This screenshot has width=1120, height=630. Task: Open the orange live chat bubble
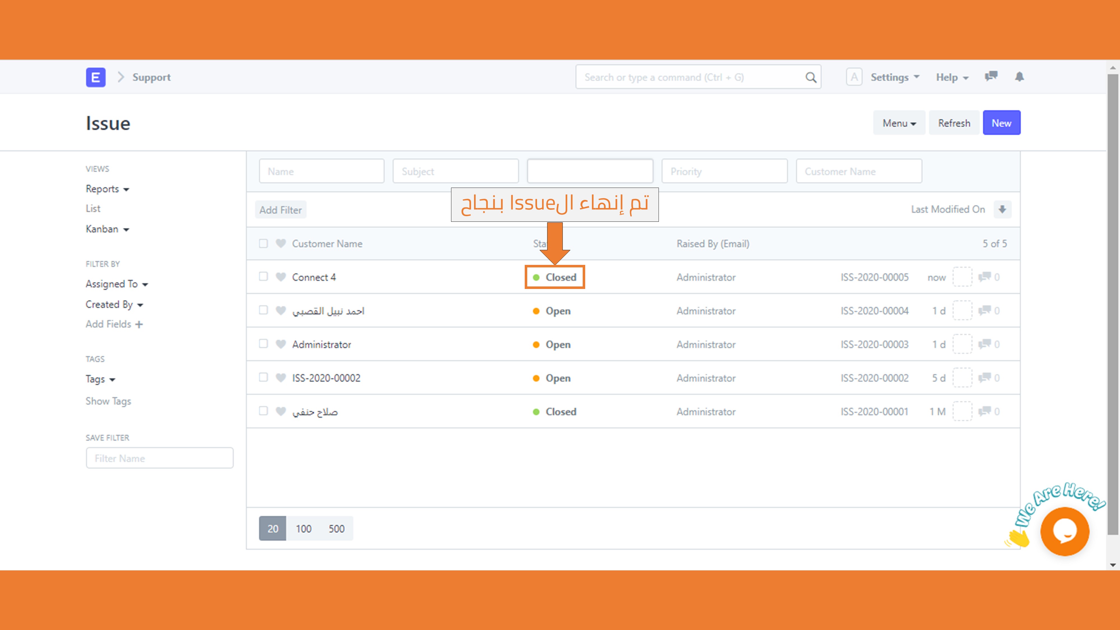[x=1065, y=531]
